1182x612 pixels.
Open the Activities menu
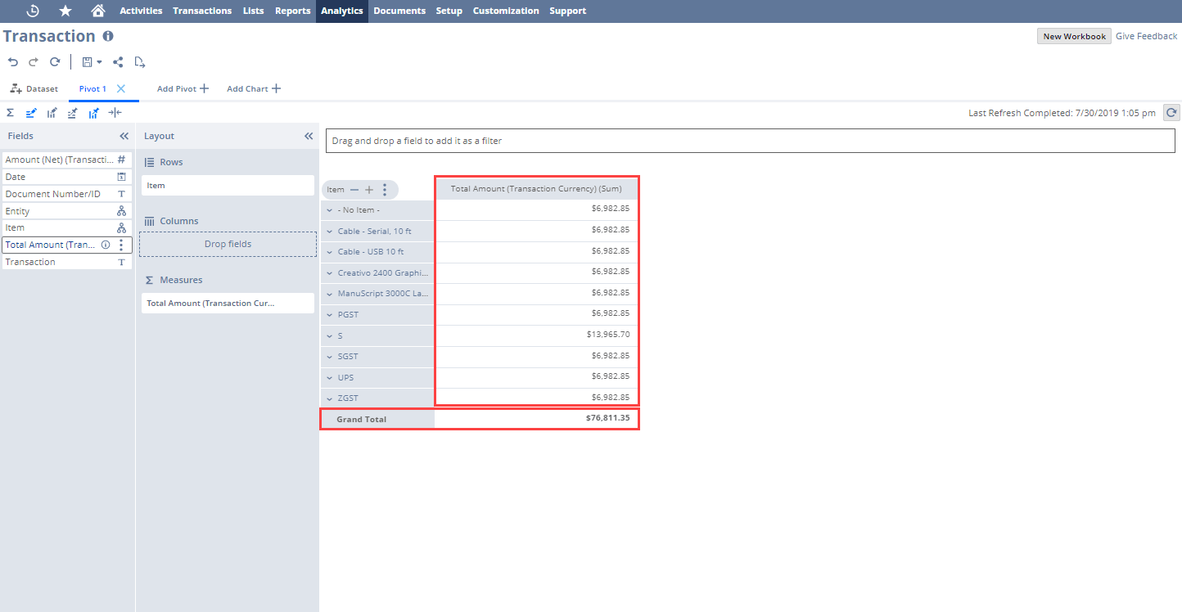click(x=141, y=11)
